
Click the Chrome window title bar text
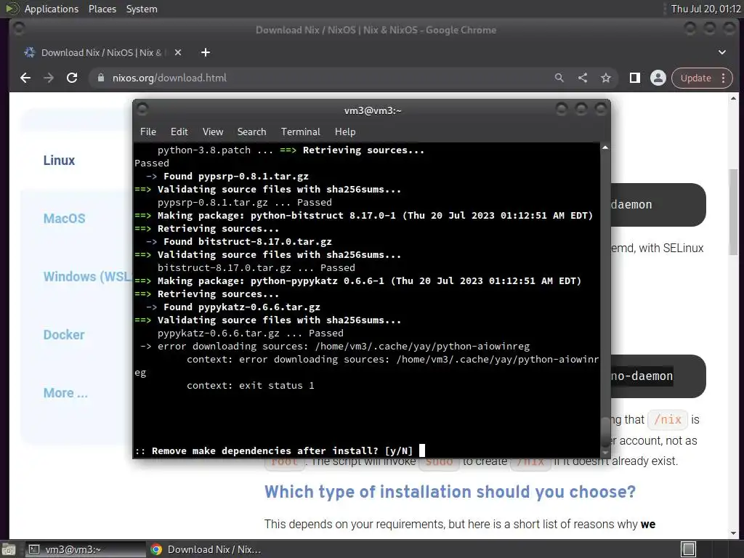click(376, 30)
